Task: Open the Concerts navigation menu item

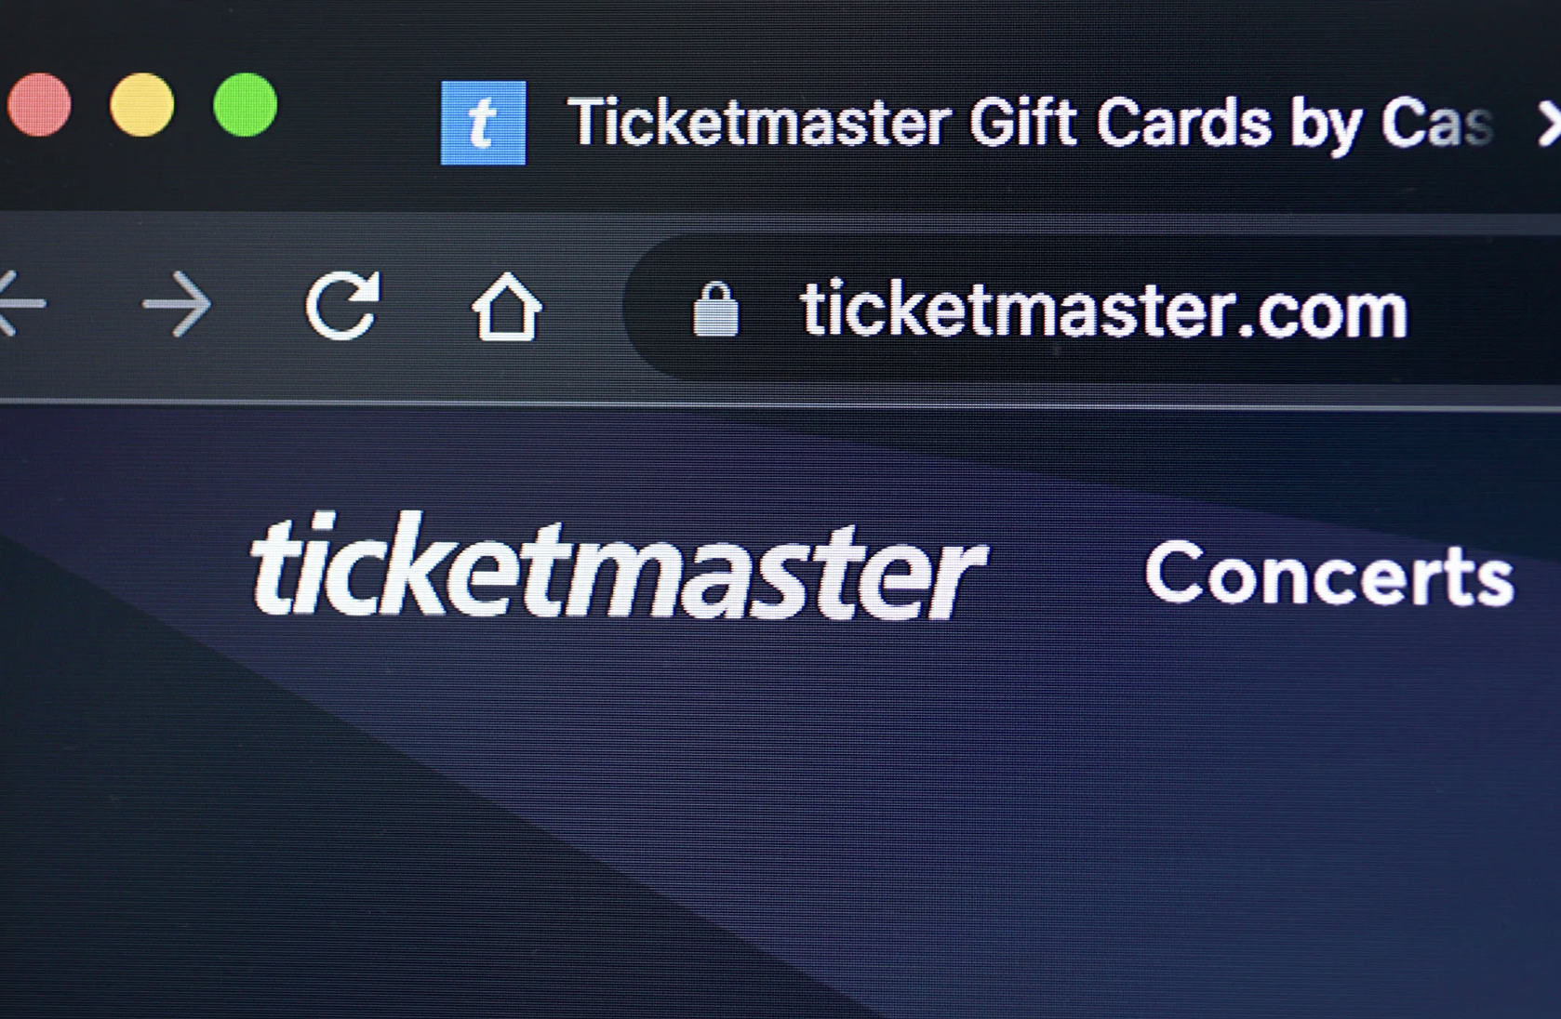Action: click(1329, 574)
